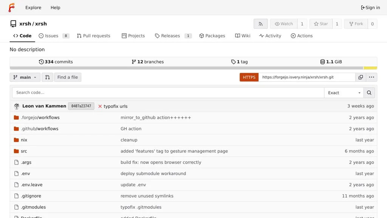Switch to the Code tab

[22, 36]
